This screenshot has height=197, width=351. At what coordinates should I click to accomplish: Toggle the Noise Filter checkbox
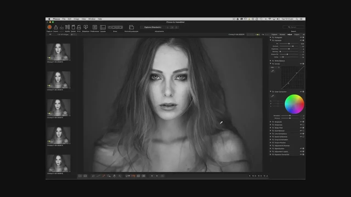pos(303,128)
